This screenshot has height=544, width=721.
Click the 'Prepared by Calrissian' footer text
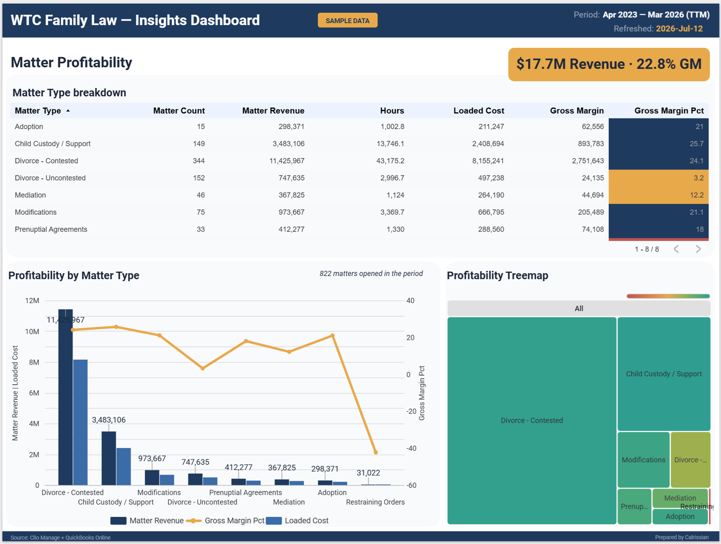click(682, 537)
